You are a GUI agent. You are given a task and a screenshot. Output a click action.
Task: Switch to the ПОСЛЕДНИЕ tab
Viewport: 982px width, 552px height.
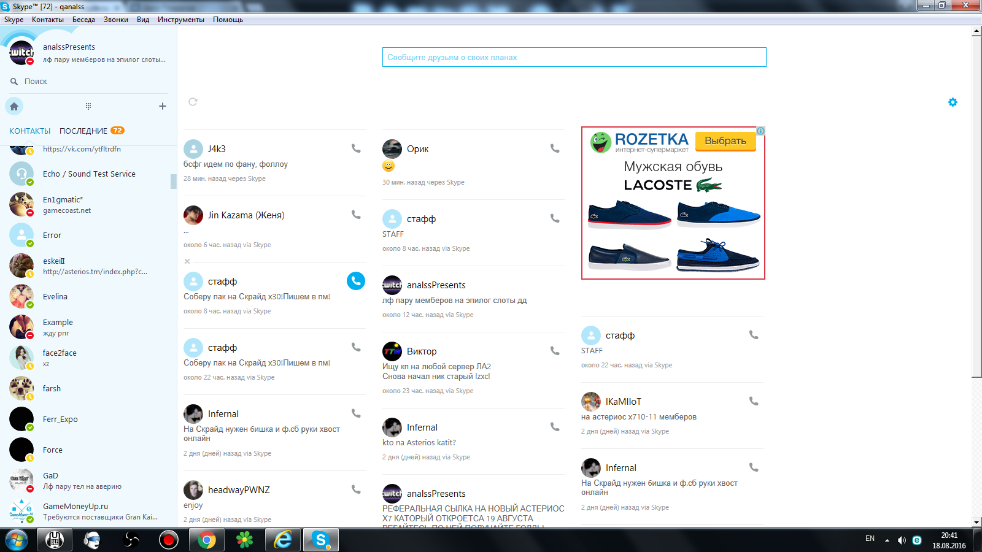83,131
